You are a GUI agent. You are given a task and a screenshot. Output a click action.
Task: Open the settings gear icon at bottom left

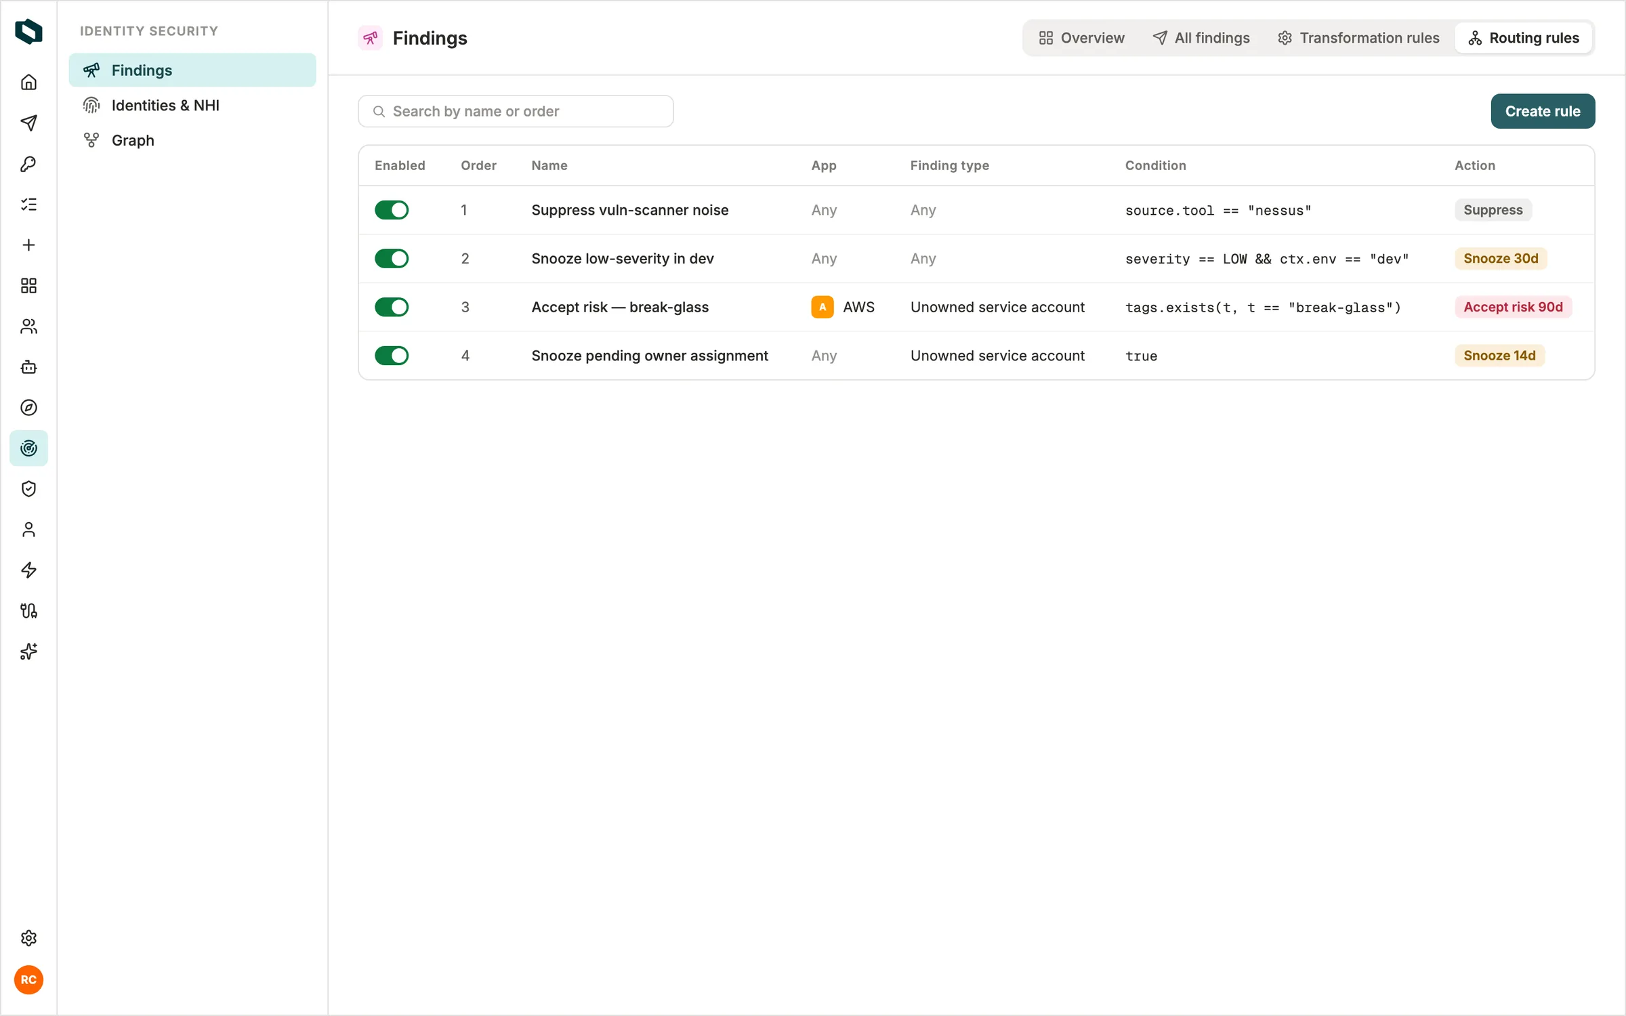[28, 938]
